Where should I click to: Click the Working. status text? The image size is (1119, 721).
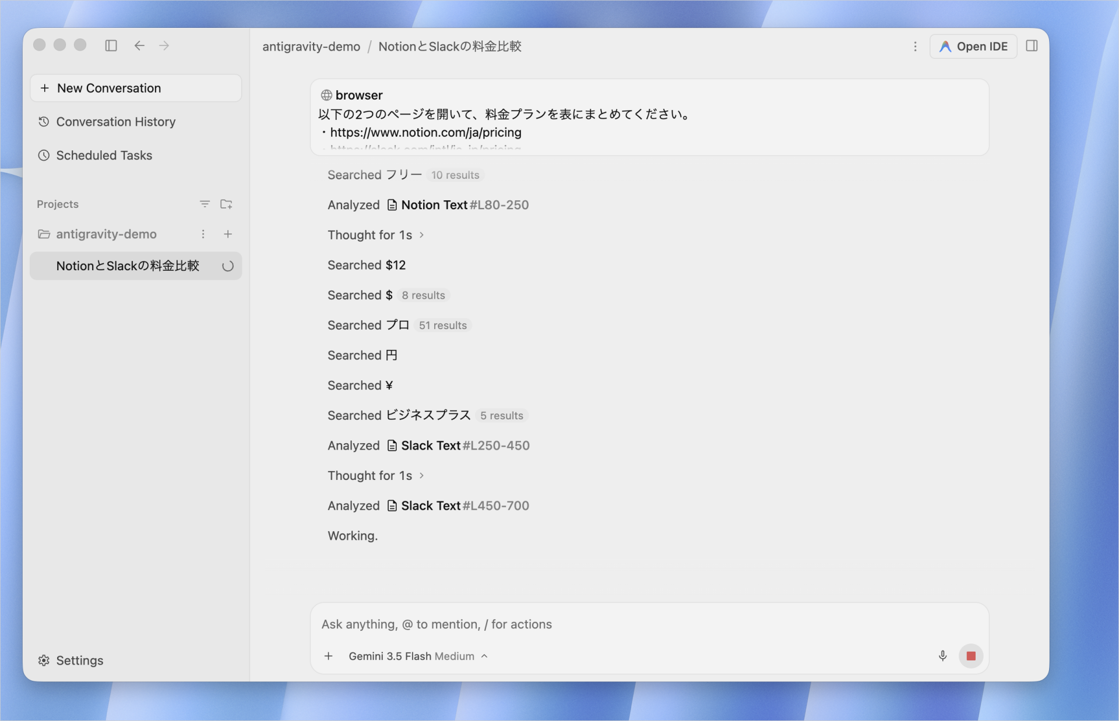coord(353,536)
